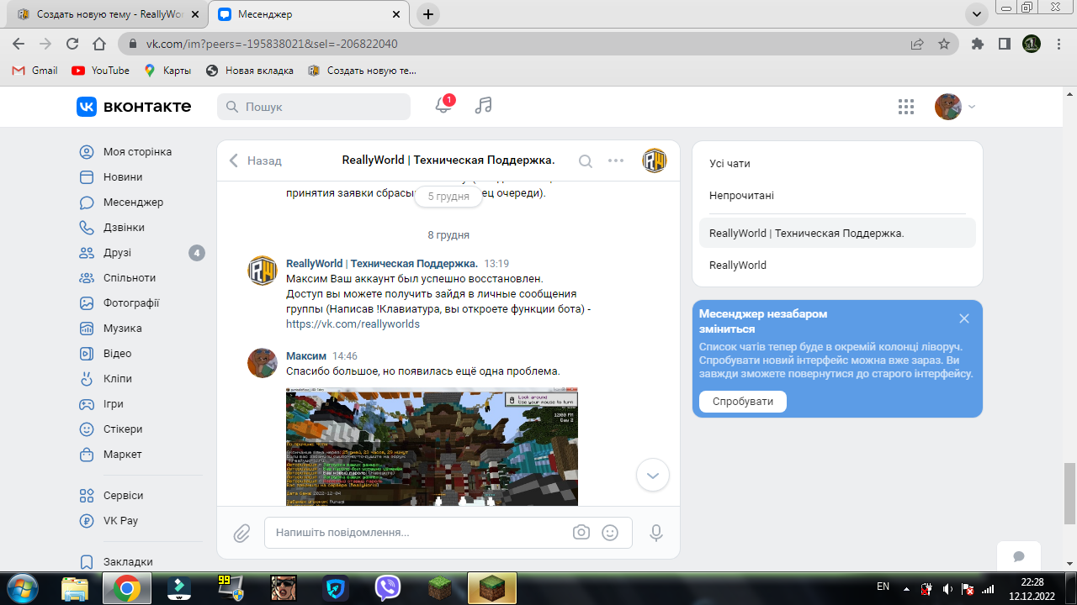Open VK Pay in the sidebar
Screen dimensions: 1077x605
pyautogui.click(x=120, y=521)
